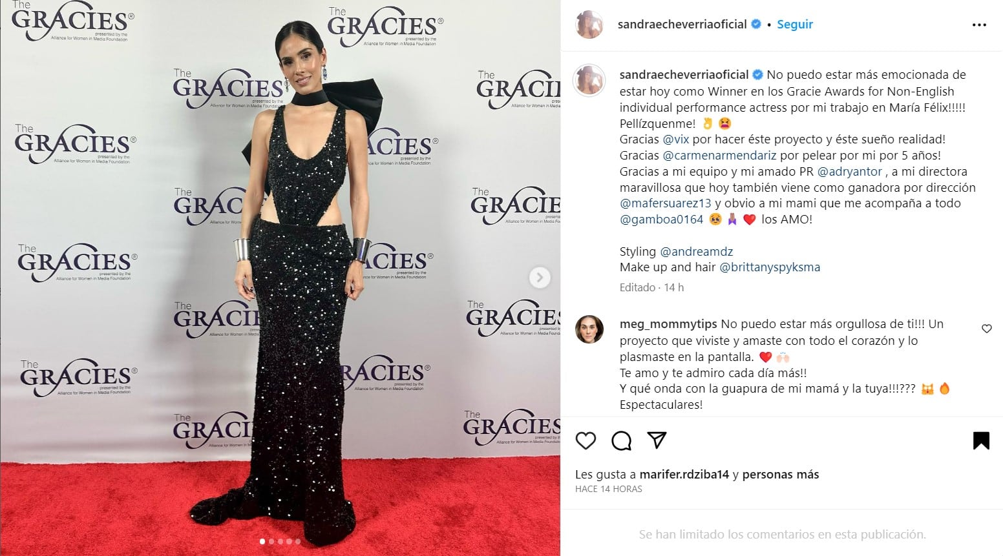The width and height of the screenshot is (1003, 556).
Task: Visit the @carmenarmendariz profile mention
Action: [x=719, y=155]
